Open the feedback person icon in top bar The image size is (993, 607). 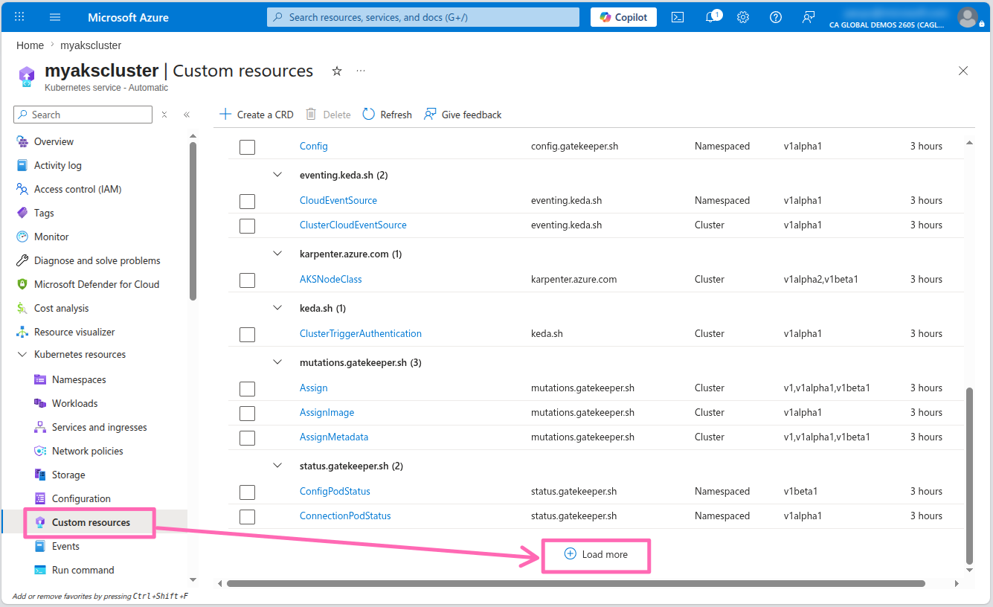[809, 17]
